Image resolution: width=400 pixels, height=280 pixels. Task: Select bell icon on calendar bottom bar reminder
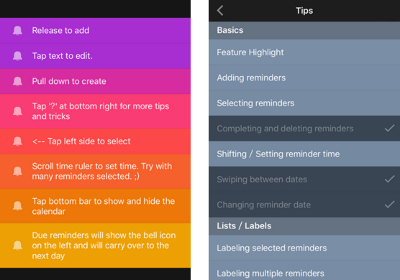click(x=17, y=206)
